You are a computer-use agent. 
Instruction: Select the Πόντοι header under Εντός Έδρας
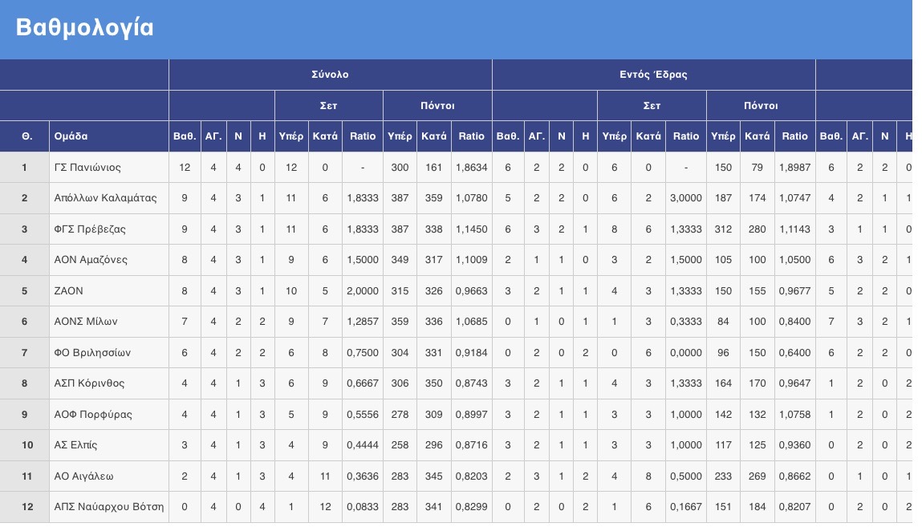point(761,106)
